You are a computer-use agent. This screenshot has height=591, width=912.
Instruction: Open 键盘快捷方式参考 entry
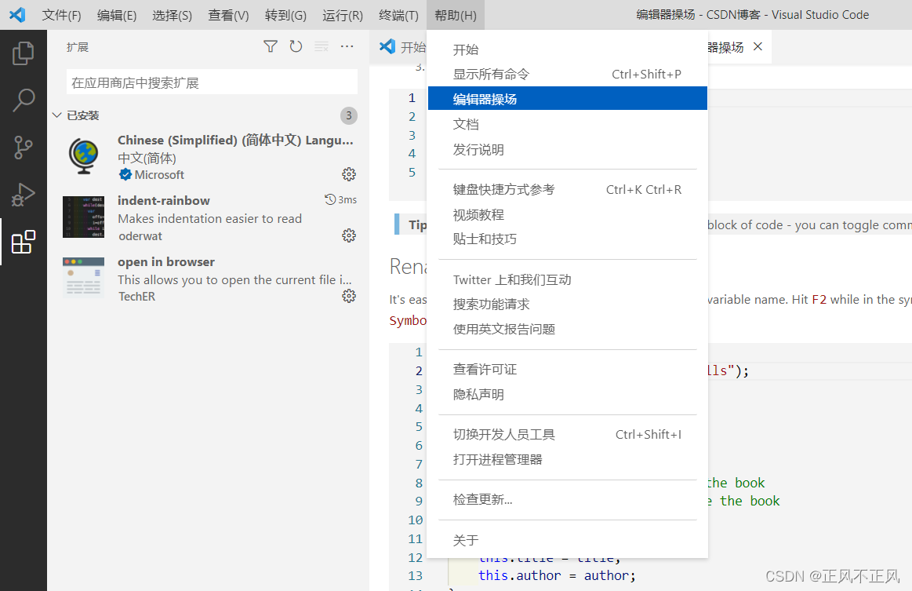click(568, 189)
